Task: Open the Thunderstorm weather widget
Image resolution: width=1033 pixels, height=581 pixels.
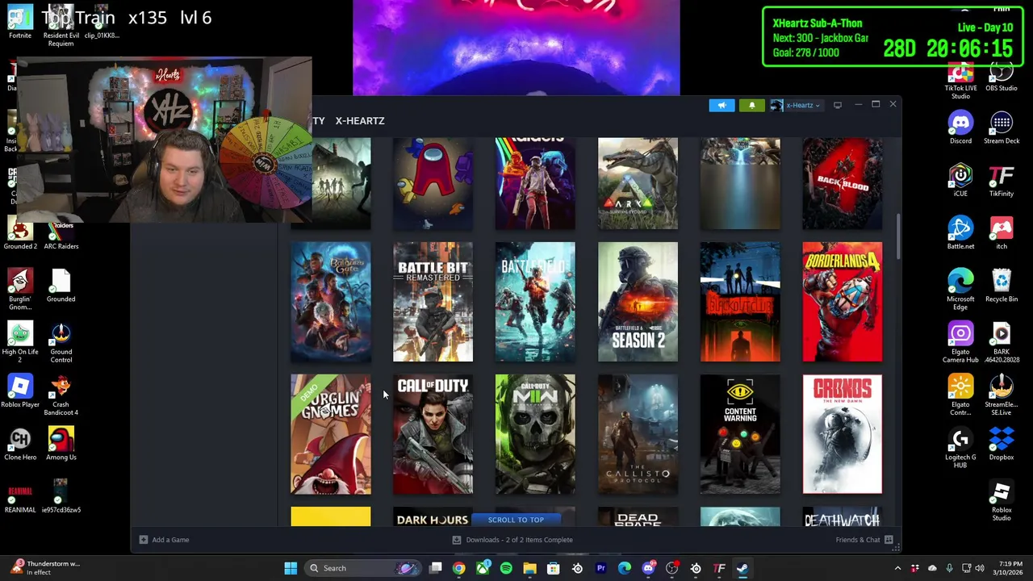Action: coord(44,568)
